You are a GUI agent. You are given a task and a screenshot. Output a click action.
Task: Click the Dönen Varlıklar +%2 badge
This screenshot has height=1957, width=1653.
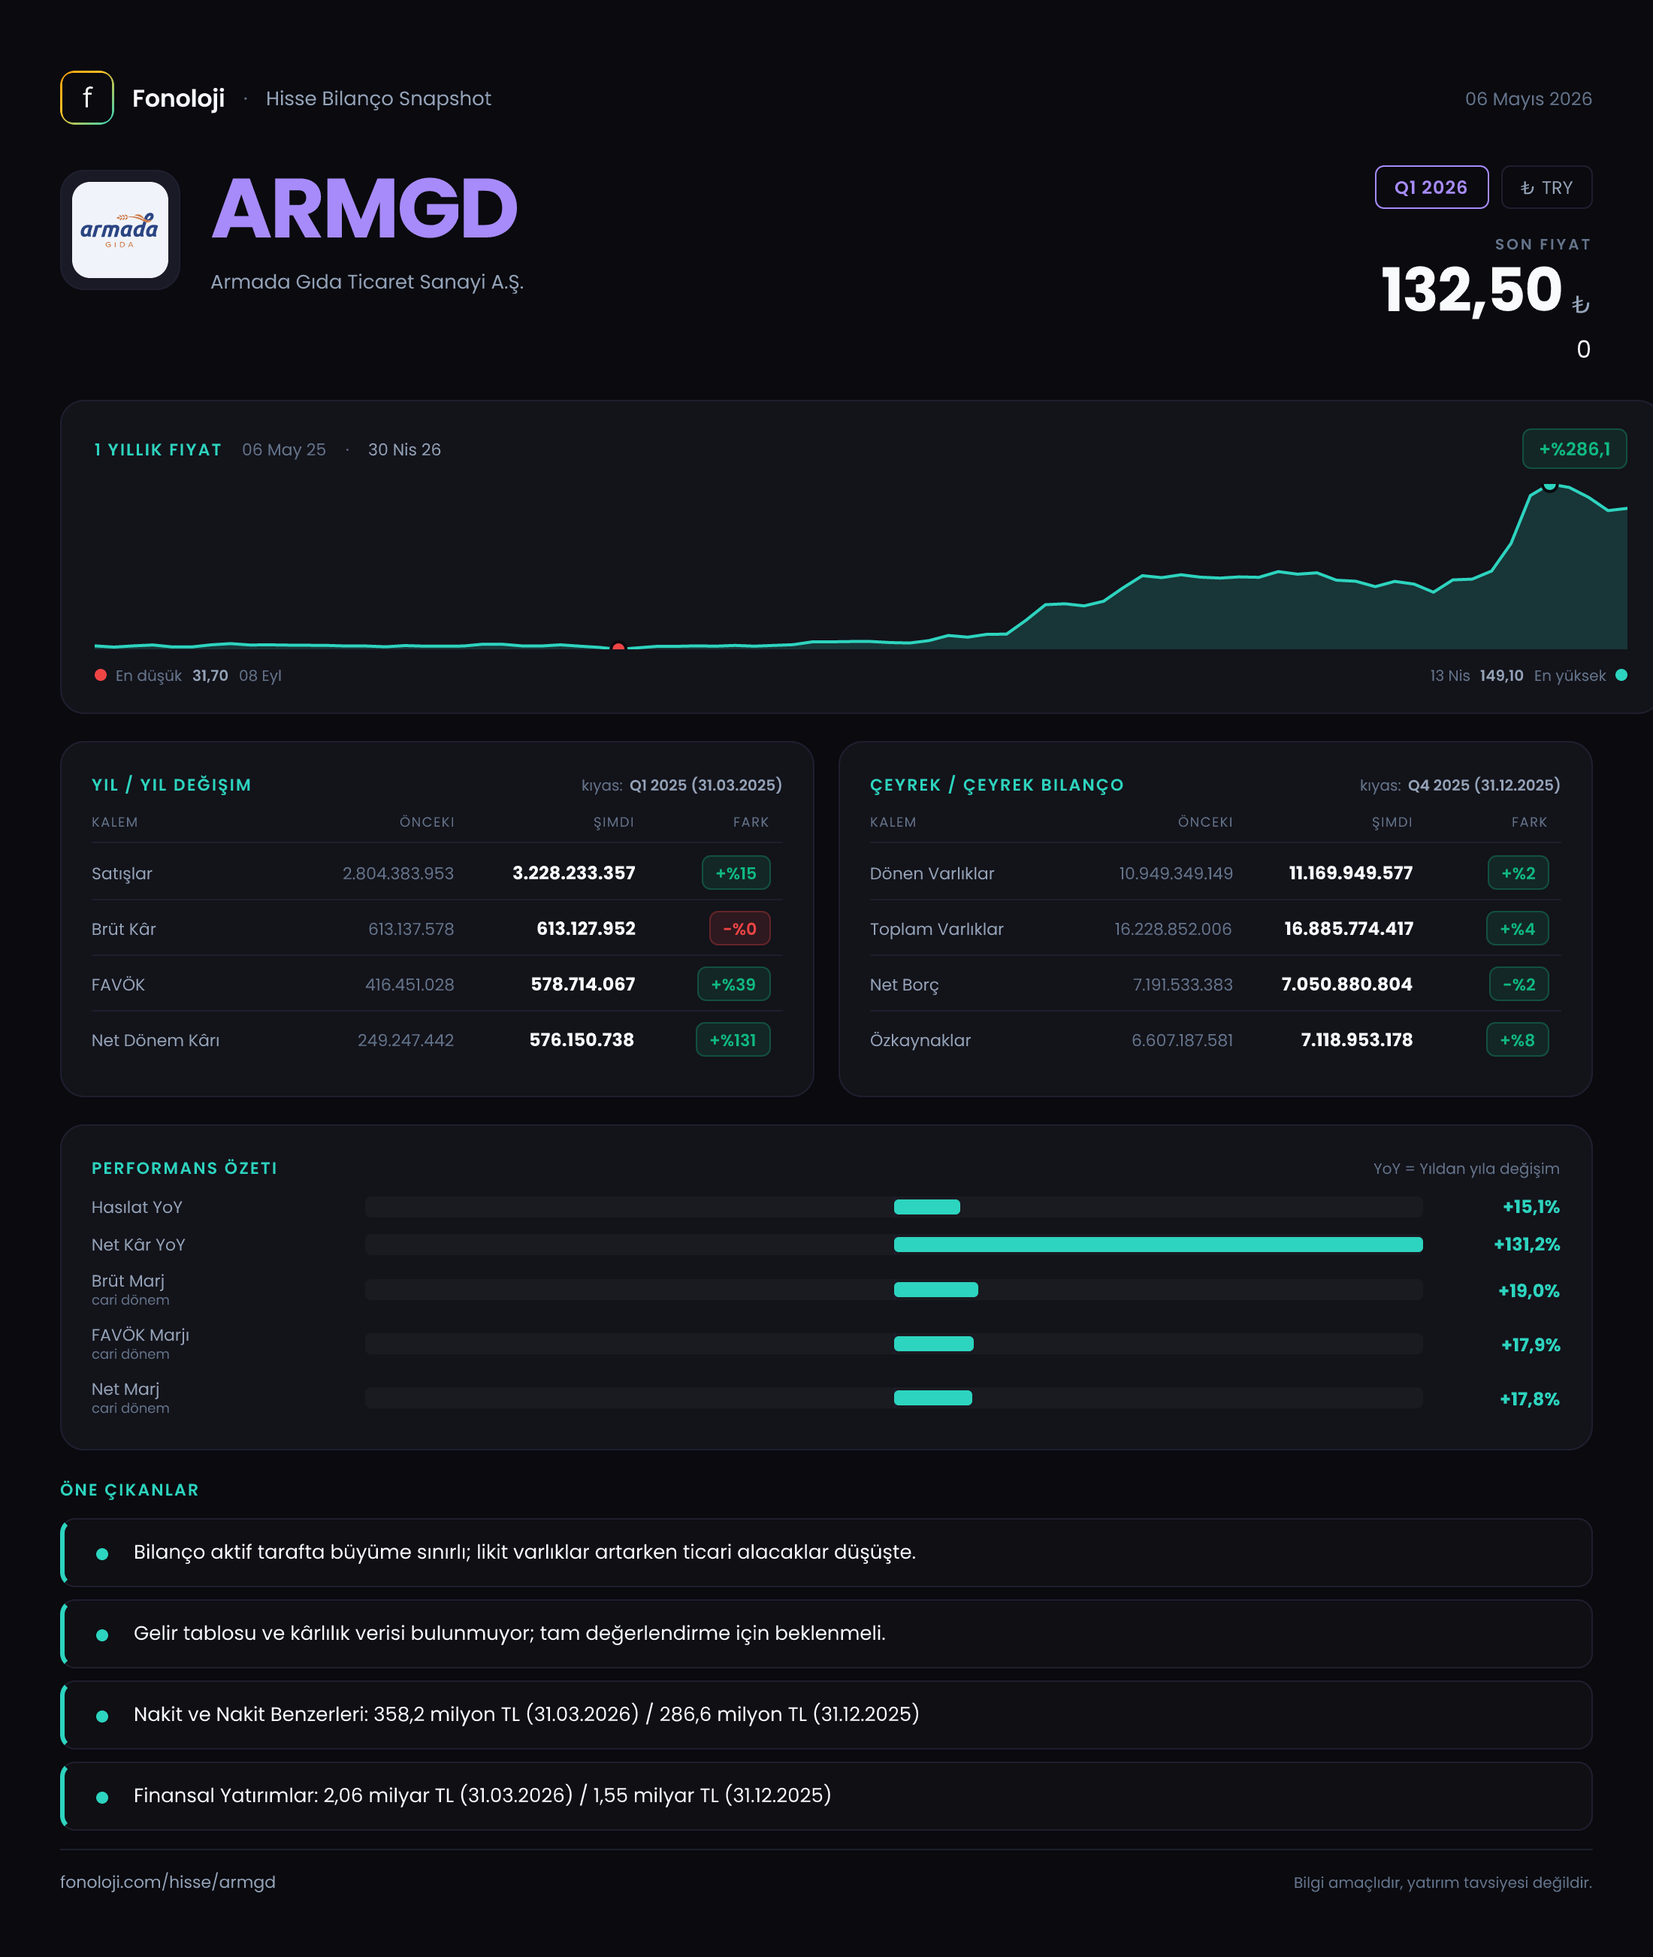pyautogui.click(x=1518, y=873)
